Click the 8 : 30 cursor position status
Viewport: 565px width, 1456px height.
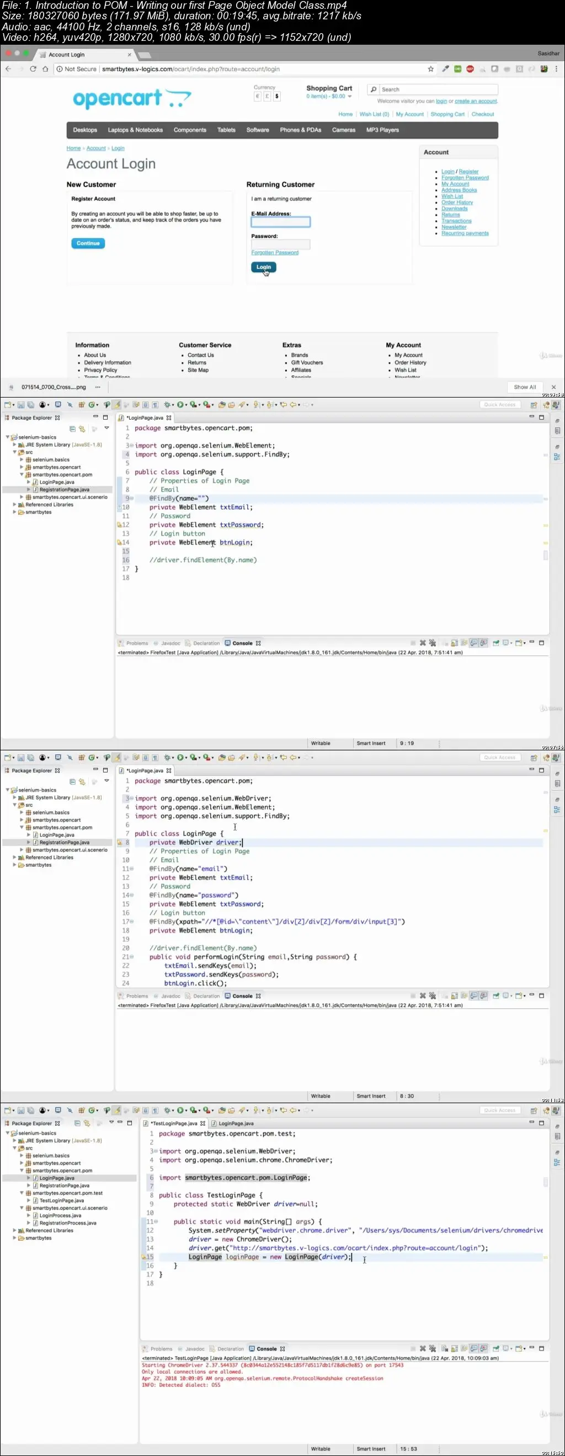click(x=407, y=1096)
